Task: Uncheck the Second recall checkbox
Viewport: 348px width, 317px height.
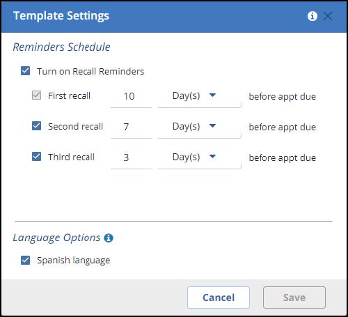Action: point(36,126)
